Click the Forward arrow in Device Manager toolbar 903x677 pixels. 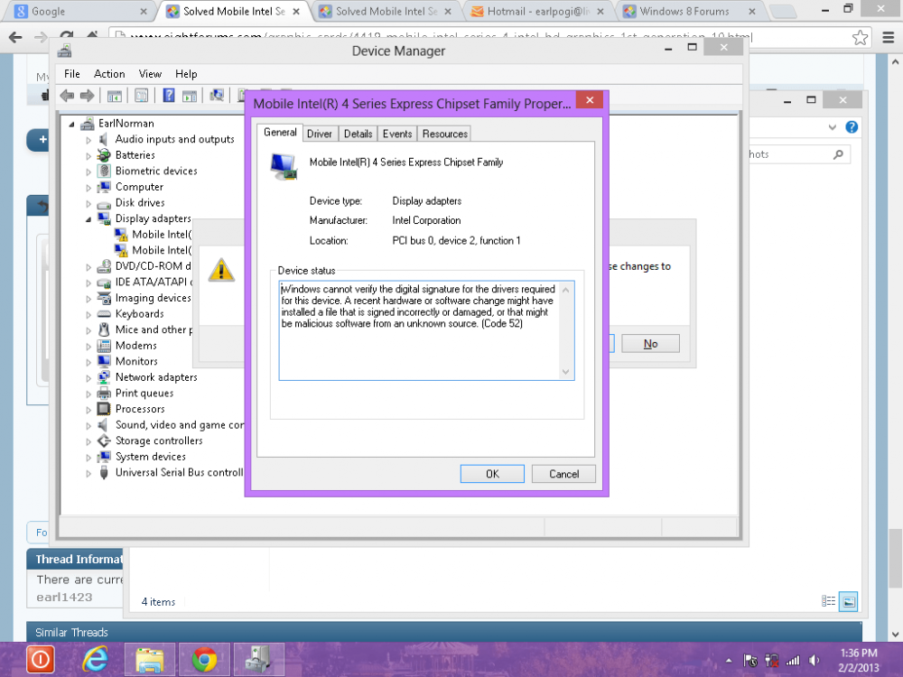click(87, 96)
